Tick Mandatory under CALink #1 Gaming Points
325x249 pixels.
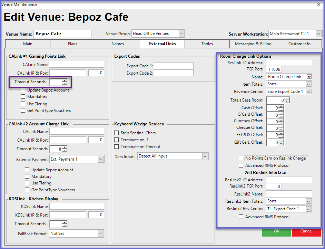(23, 97)
